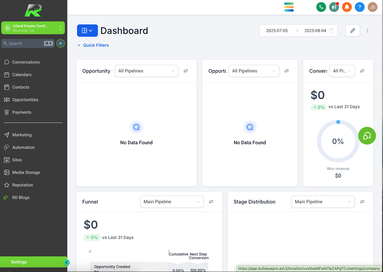Open the orange notifications bell
This screenshot has height=272, width=383.
(x=347, y=7)
